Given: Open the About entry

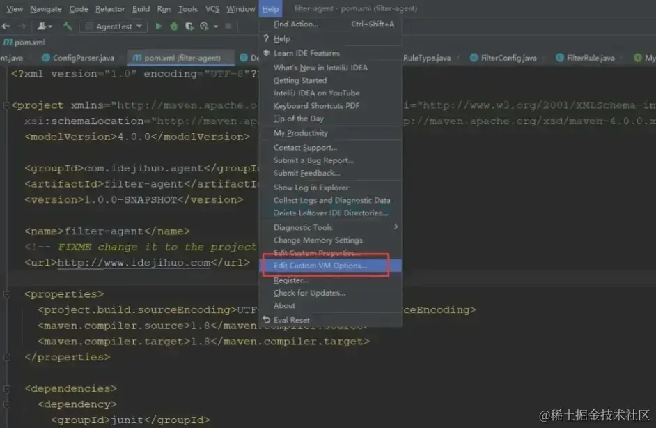Looking at the screenshot, I should [x=331, y=306].
